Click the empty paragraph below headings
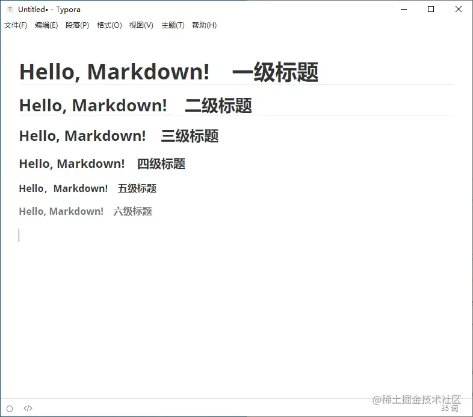This screenshot has width=473, height=417. click(236, 235)
